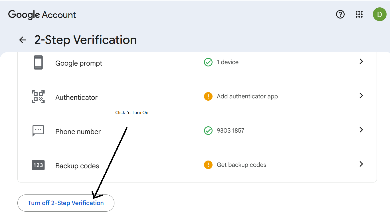The height and width of the screenshot is (219, 390).
Task: Turn off 2-Step Verification button
Action: click(66, 203)
